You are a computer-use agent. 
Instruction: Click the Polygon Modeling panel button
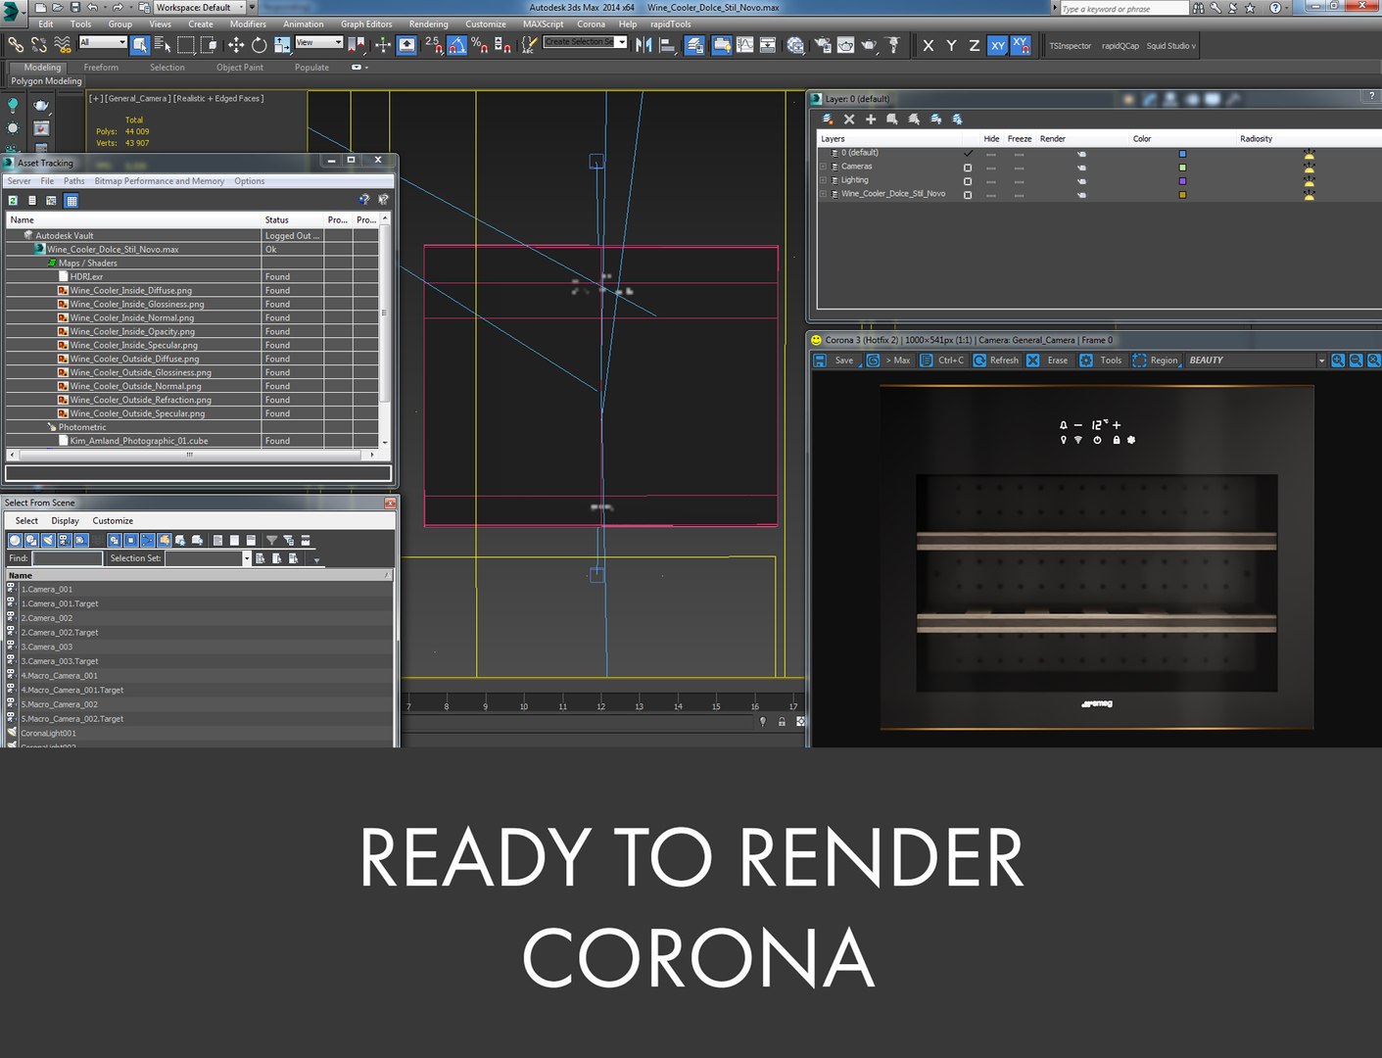(46, 81)
